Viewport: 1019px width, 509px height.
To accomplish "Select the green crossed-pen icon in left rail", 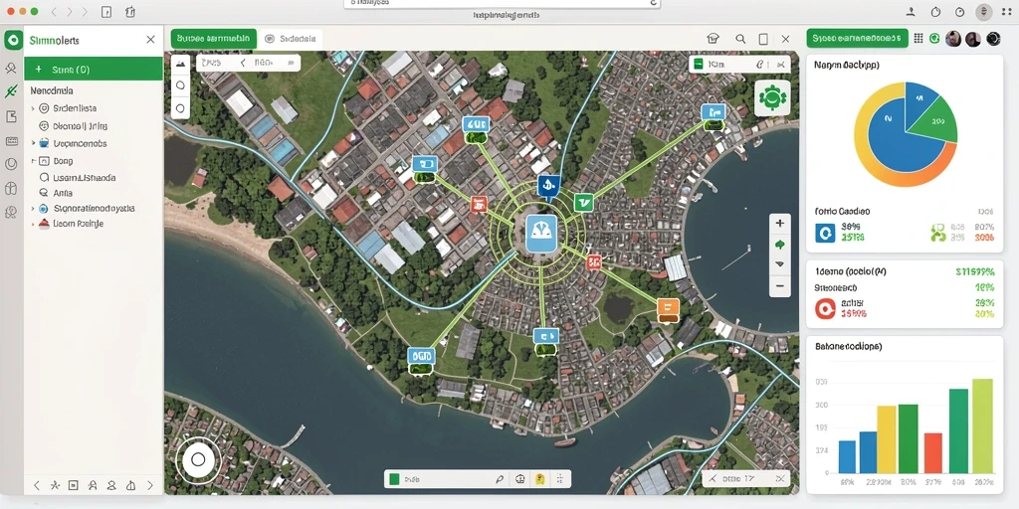I will click(x=10, y=91).
